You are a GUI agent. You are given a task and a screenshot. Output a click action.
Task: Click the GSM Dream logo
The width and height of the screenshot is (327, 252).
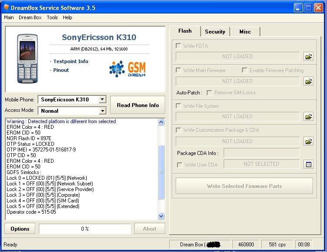[x=127, y=69]
